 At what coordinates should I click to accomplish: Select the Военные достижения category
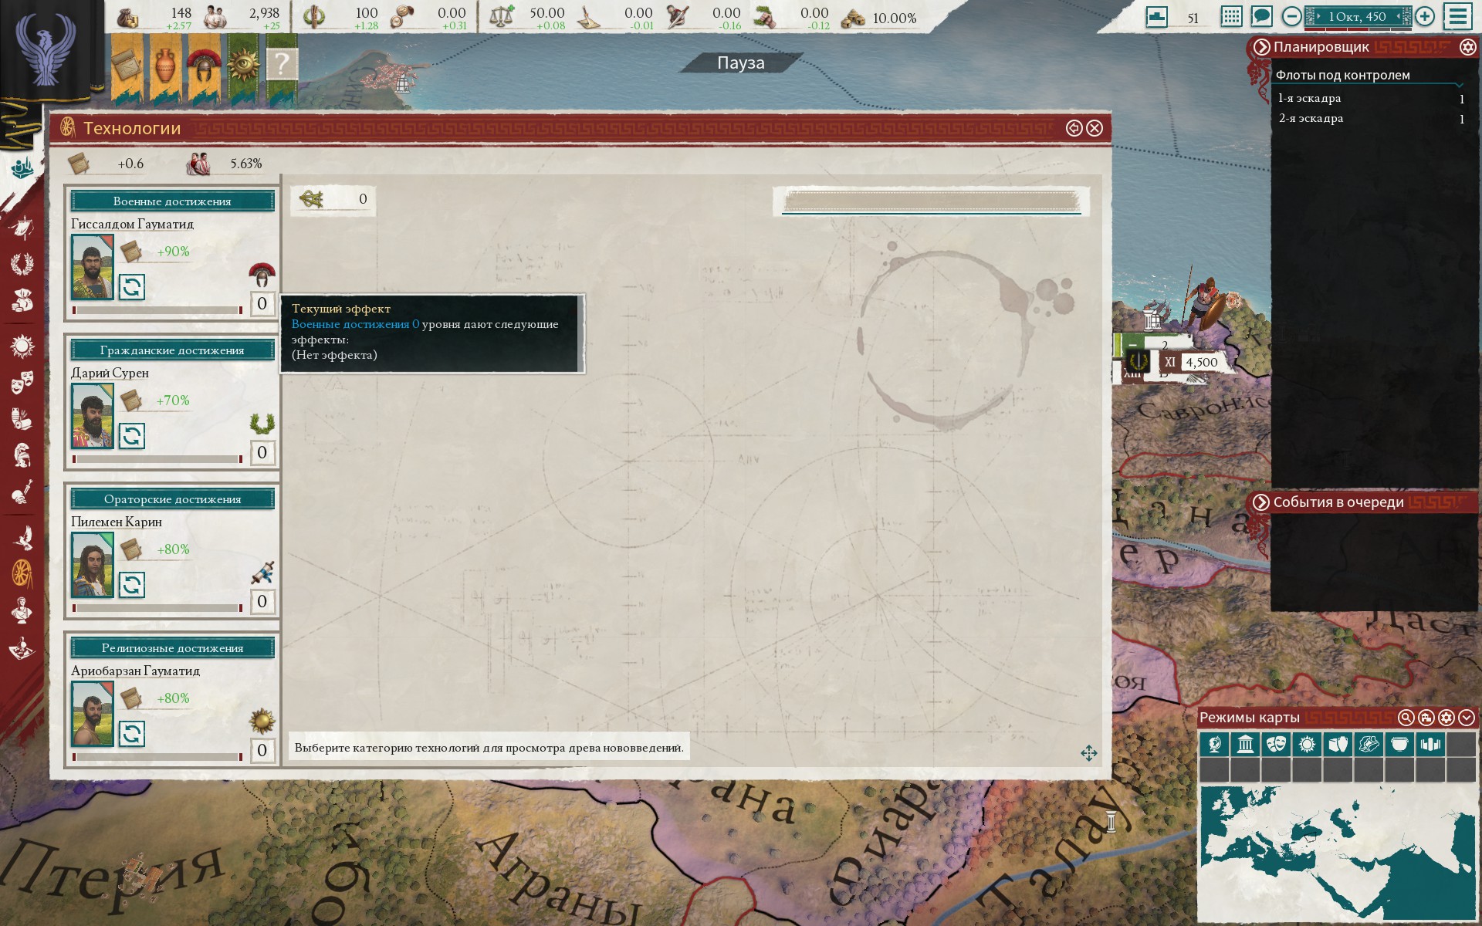pos(172,201)
